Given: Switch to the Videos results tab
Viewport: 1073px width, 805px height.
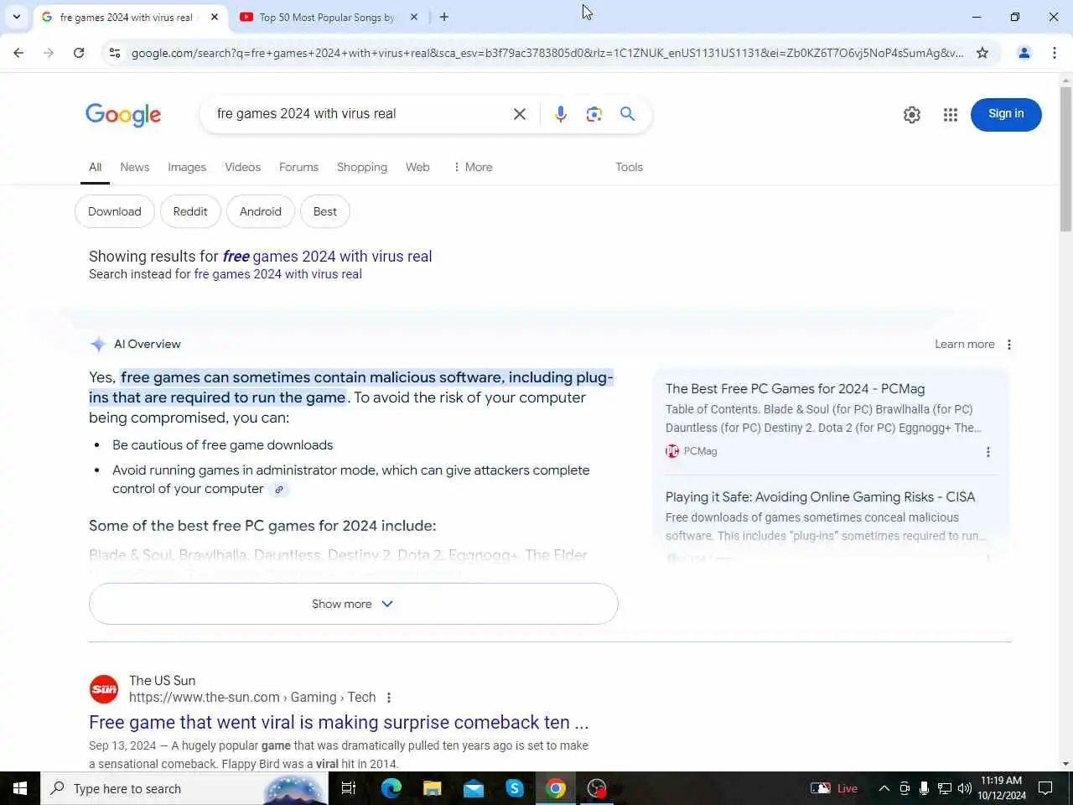Looking at the screenshot, I should pos(243,168).
